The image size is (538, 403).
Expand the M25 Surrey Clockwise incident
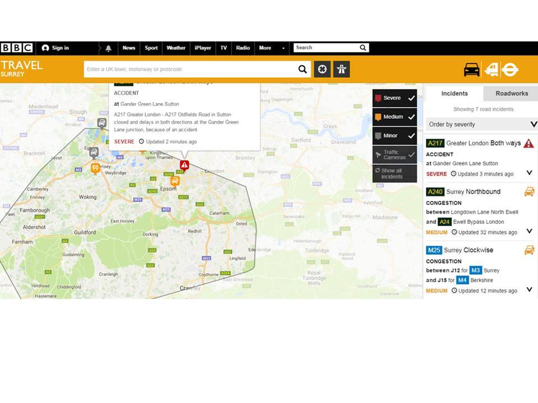point(530,289)
